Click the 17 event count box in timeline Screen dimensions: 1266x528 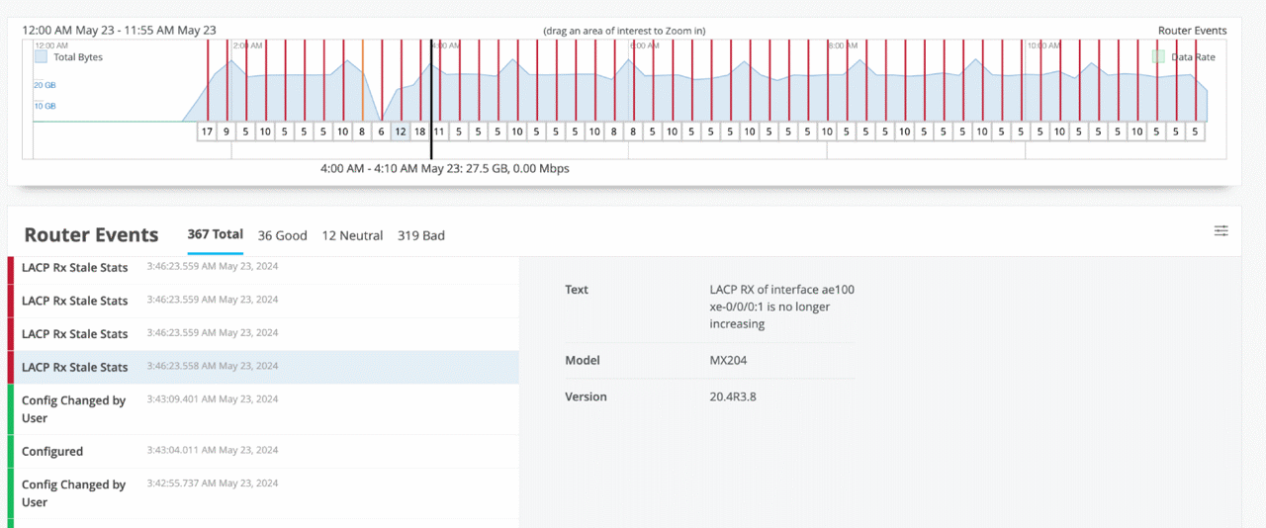pos(207,132)
